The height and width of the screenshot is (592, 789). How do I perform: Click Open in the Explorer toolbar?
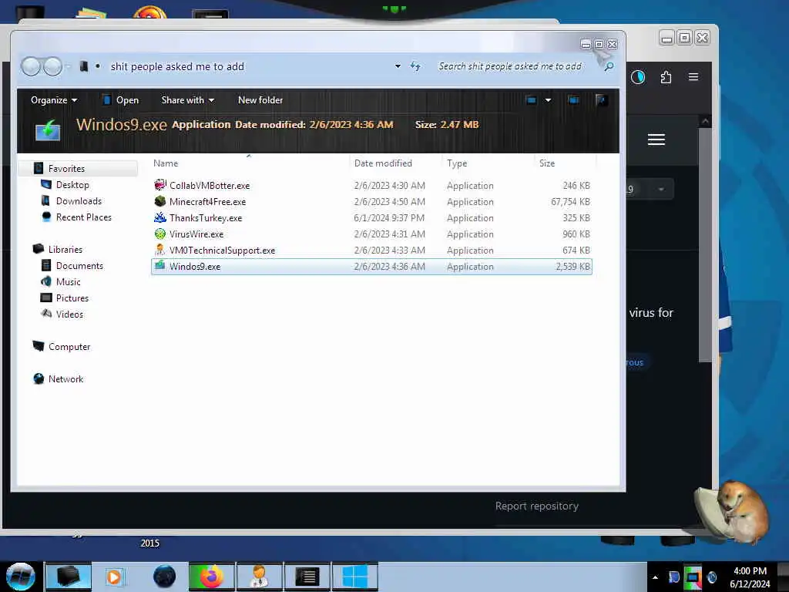pos(121,100)
